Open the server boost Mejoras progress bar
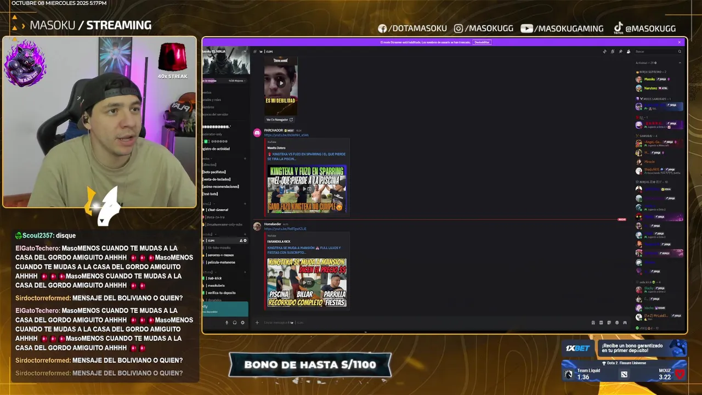The width and height of the screenshot is (702, 395). [225, 81]
